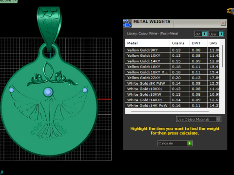This screenshot has height=175, width=234.
Task: Click the Metal Weights scale icon
Action: click(x=127, y=23)
